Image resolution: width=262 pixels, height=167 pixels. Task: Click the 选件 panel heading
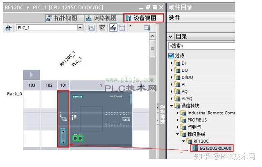pos(174,18)
